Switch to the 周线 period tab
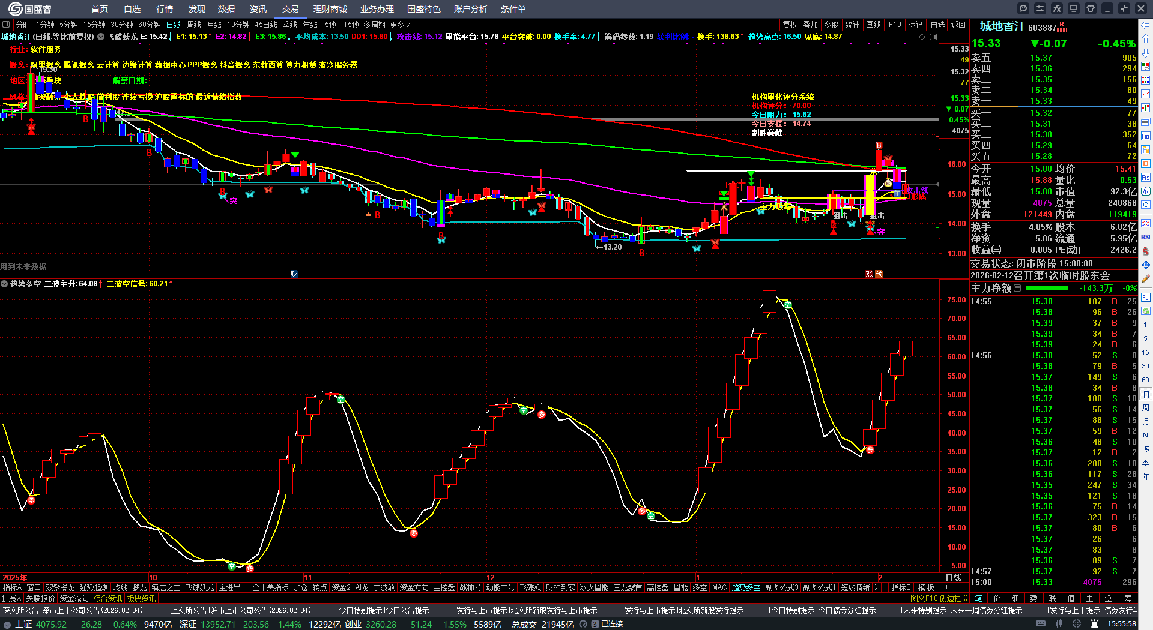The width and height of the screenshot is (1153, 630). tap(194, 25)
